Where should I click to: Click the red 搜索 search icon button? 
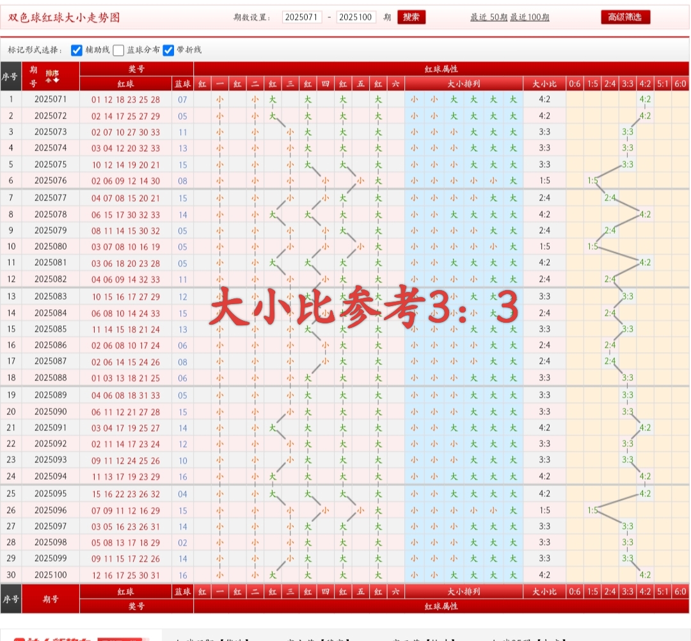pyautogui.click(x=411, y=17)
